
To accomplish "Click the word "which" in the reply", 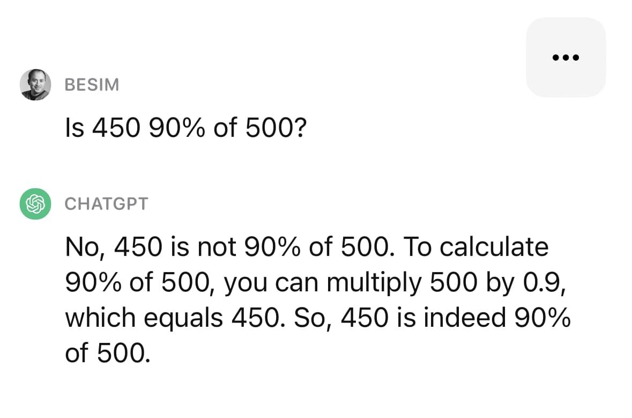I will [100, 318].
